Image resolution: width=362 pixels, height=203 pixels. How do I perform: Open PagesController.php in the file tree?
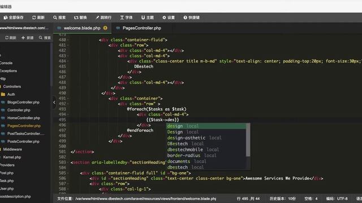coord(24,126)
